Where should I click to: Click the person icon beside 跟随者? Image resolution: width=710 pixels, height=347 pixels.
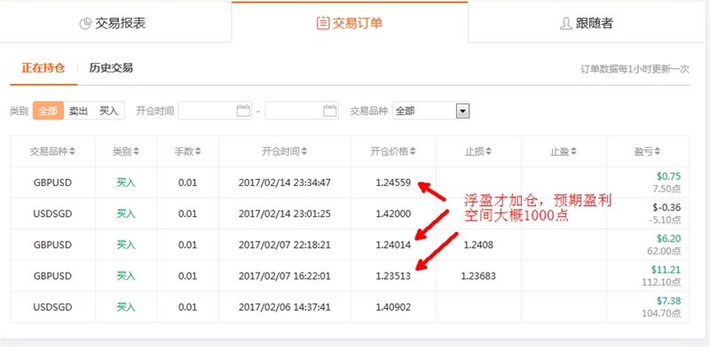[x=566, y=24]
